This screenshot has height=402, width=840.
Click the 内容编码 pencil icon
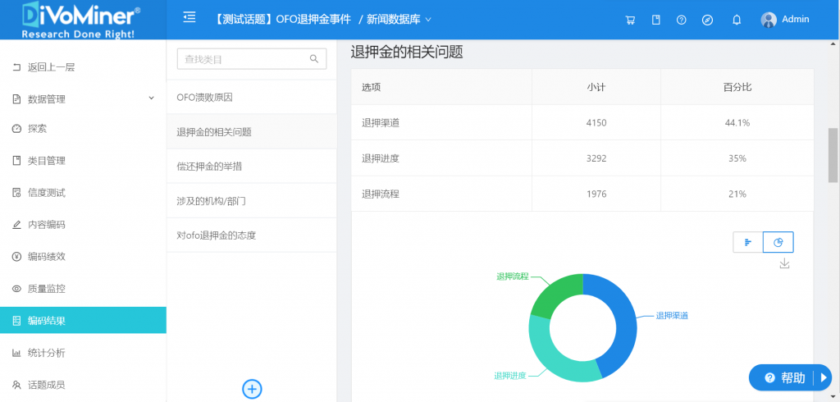(x=16, y=225)
